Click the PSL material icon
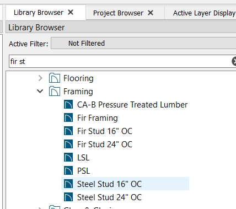236x209 pixels. (x=68, y=171)
